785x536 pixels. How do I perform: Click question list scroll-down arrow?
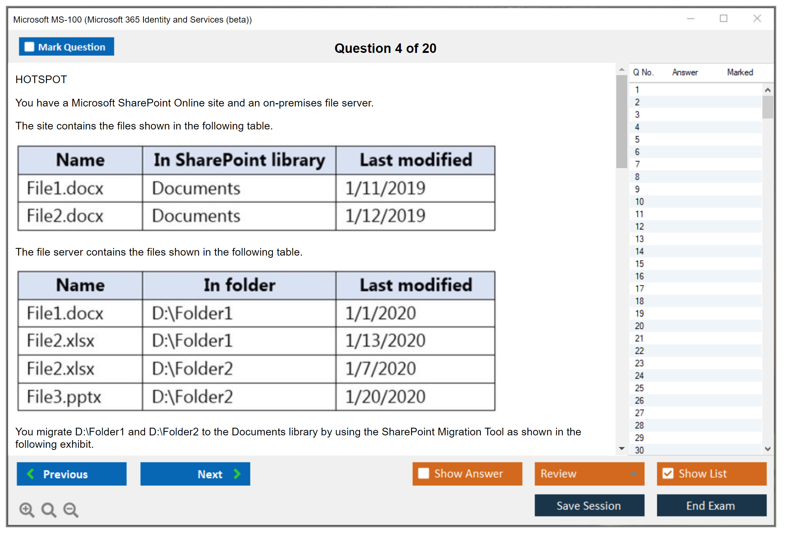tap(767, 449)
